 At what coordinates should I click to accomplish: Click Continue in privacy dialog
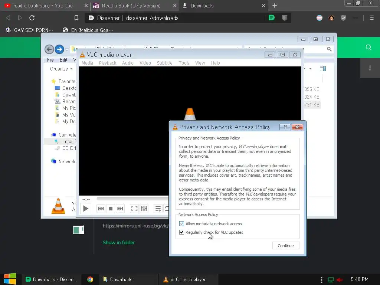[286, 246]
